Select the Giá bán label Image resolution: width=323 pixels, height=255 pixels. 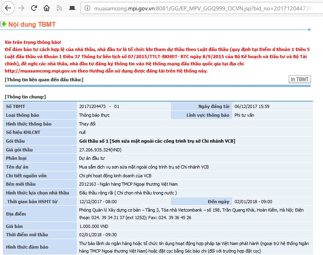14,226
